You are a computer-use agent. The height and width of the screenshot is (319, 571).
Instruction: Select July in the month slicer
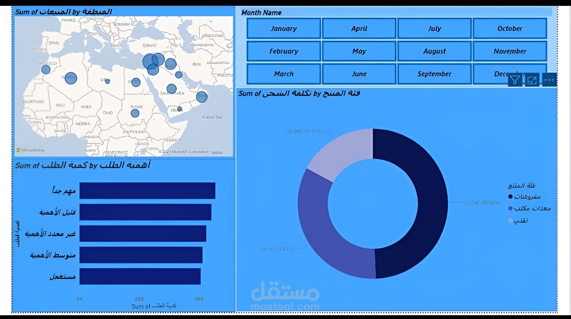pos(434,29)
